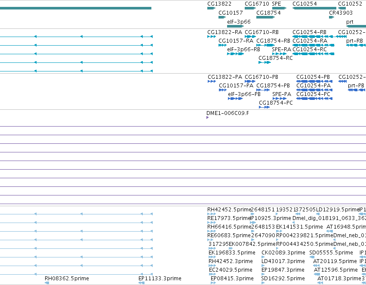This screenshot has width=366, height=285.
Task: Select transcript CG10254-RA
Action: [x=313, y=45]
